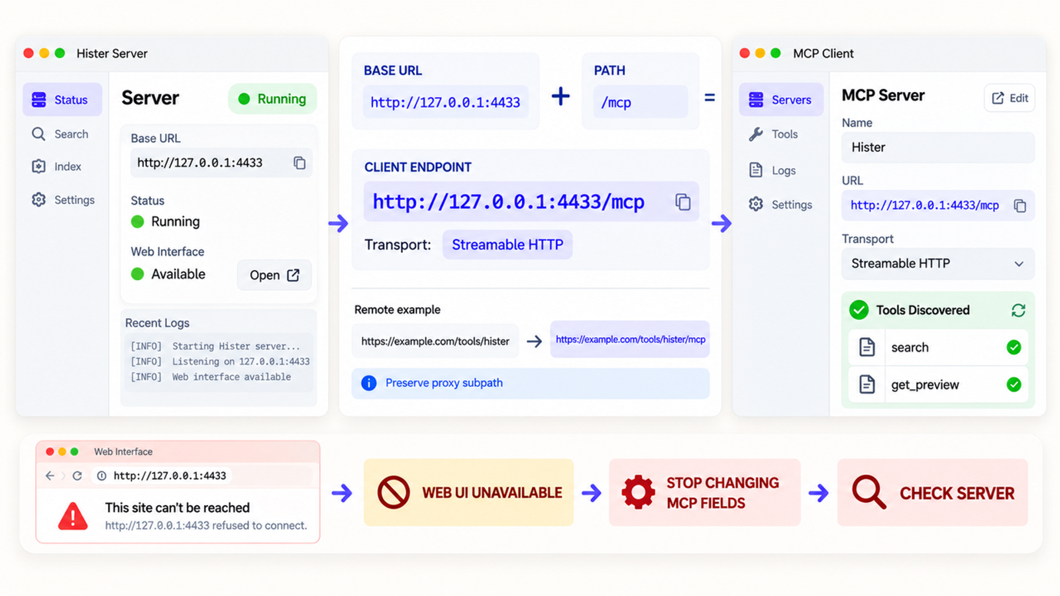Image resolution: width=1060 pixels, height=596 pixels.
Task: Click the Web UI Unavailable prohibited icon
Action: 394,493
